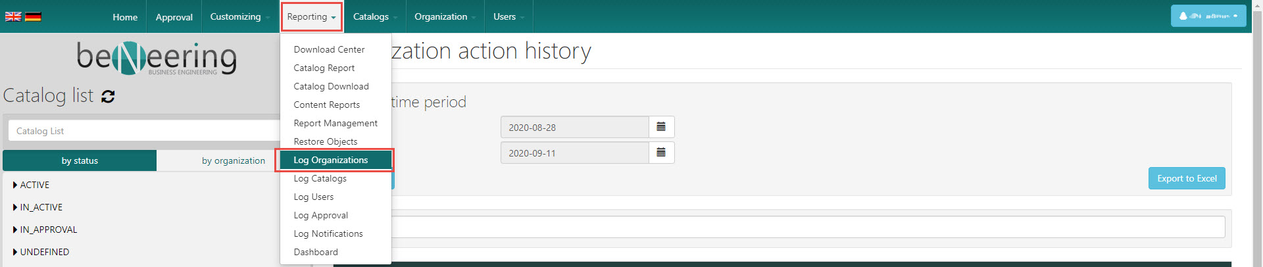Open calendar picker for 2020-09-11 date
The height and width of the screenshot is (267, 1263).
(661, 153)
